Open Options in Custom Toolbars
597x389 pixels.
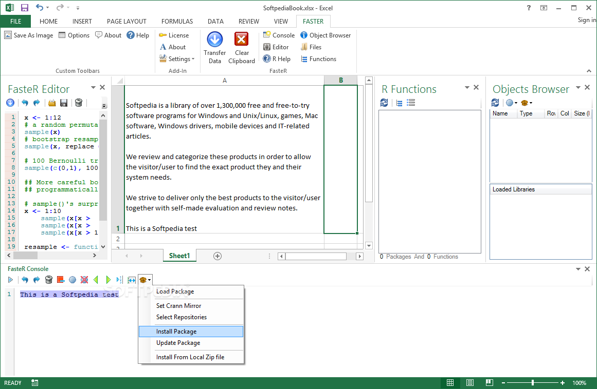click(74, 35)
